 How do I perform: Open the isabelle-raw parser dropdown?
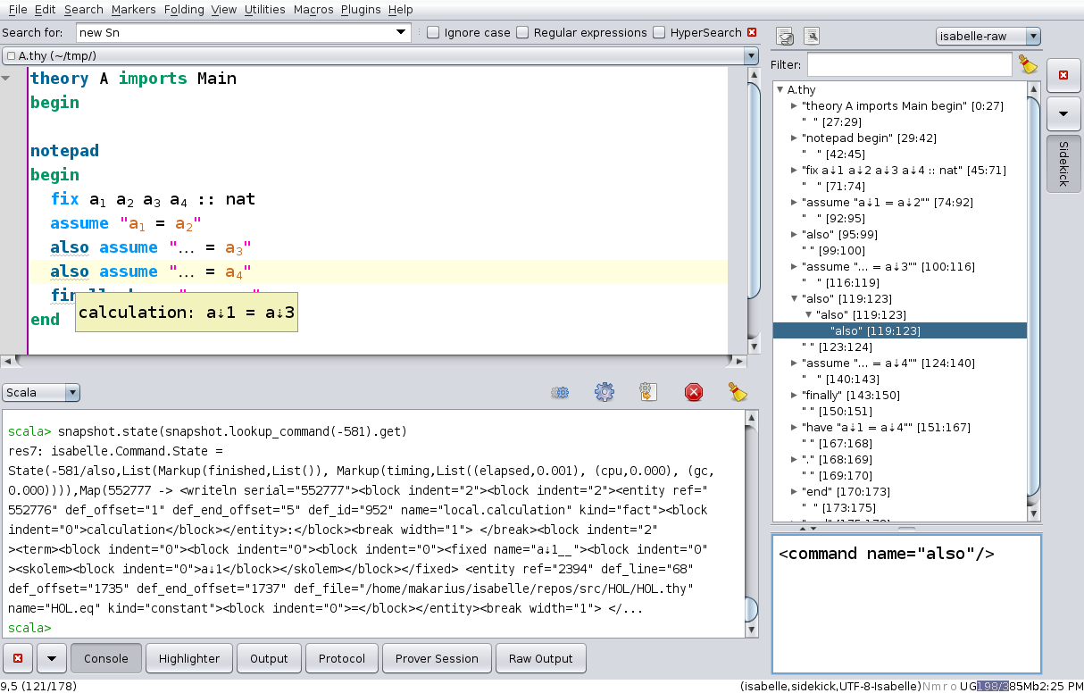1033,37
